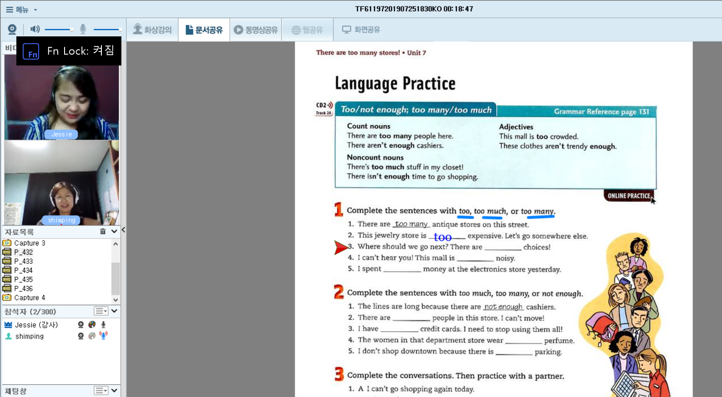Viewport: 722px width, 397px height.
Task: Click Fn Lock notification icon
Action: [31, 51]
